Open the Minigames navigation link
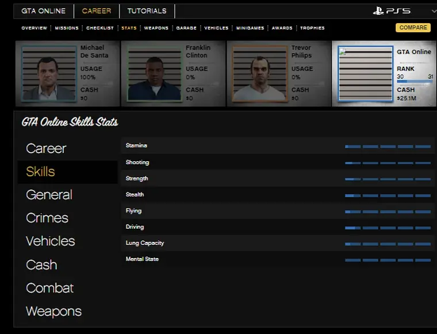Image resolution: width=437 pixels, height=334 pixels. click(250, 28)
